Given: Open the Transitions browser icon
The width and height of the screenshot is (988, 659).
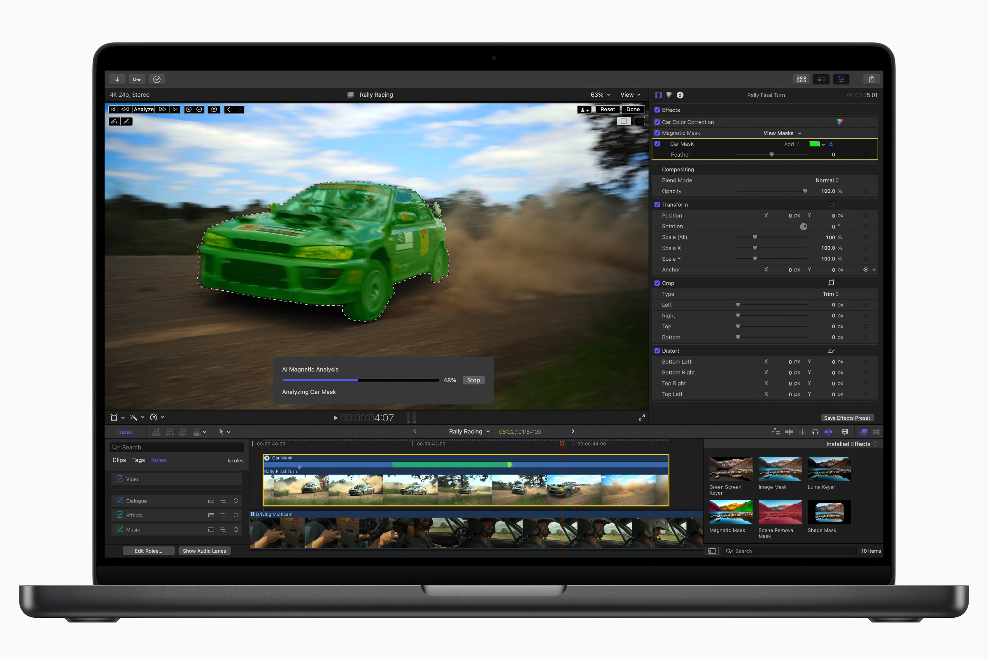Looking at the screenshot, I should pos(877,432).
